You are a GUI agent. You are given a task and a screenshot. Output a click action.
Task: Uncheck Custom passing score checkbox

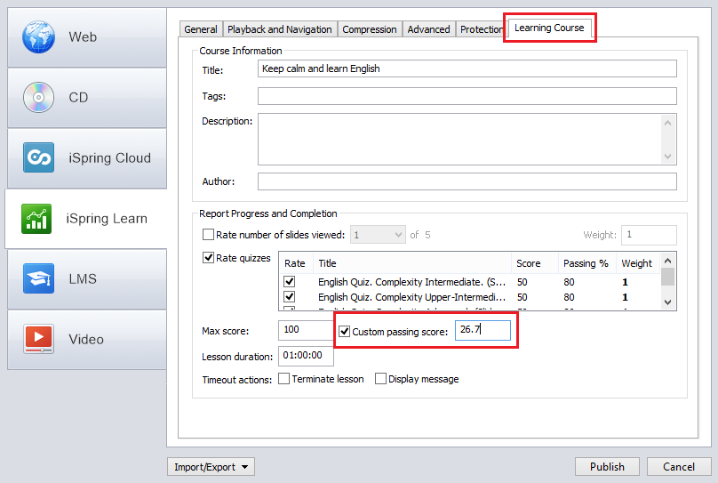pyautogui.click(x=345, y=331)
